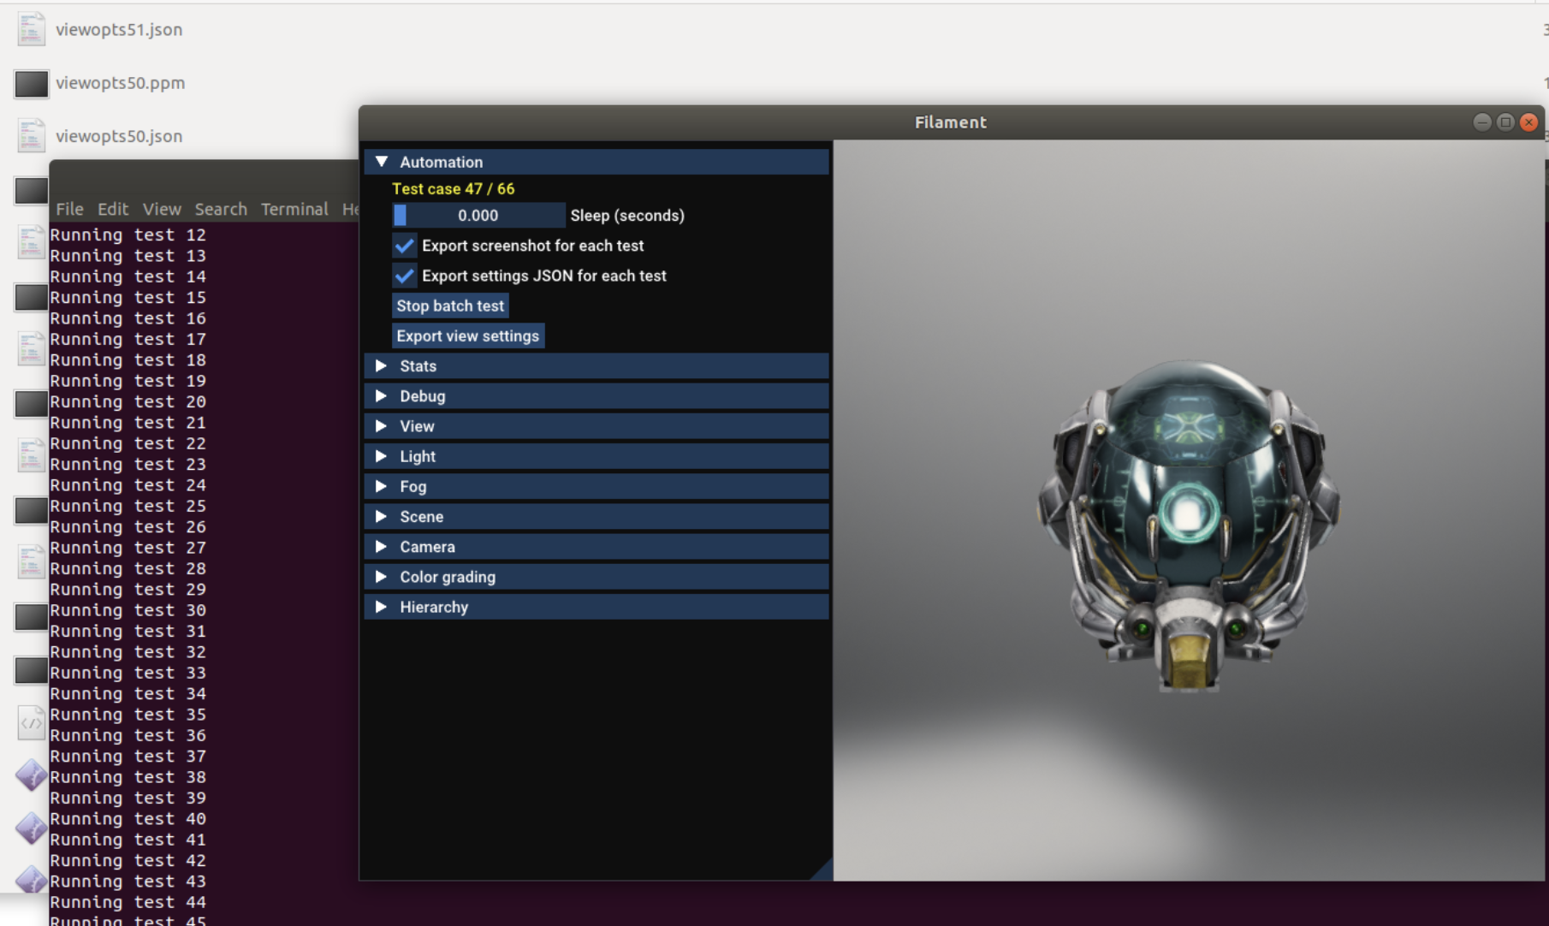Expand the Camera section
The width and height of the screenshot is (1549, 926).
596,547
